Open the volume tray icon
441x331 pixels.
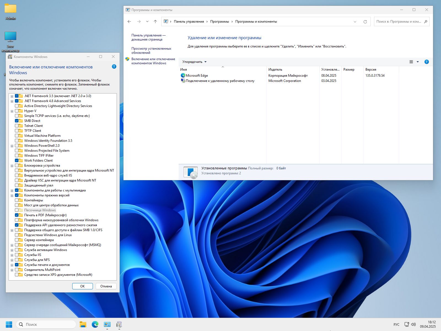pyautogui.click(x=413, y=324)
